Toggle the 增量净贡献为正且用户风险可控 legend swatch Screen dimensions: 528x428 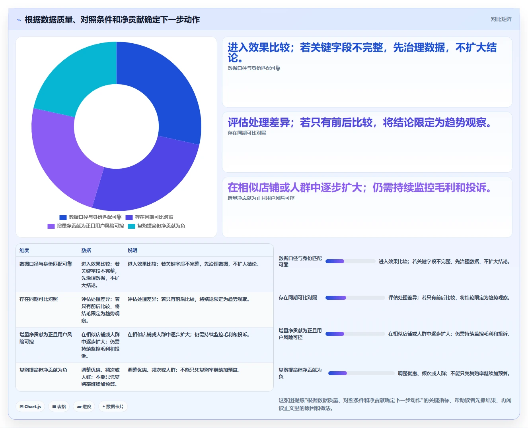point(51,226)
